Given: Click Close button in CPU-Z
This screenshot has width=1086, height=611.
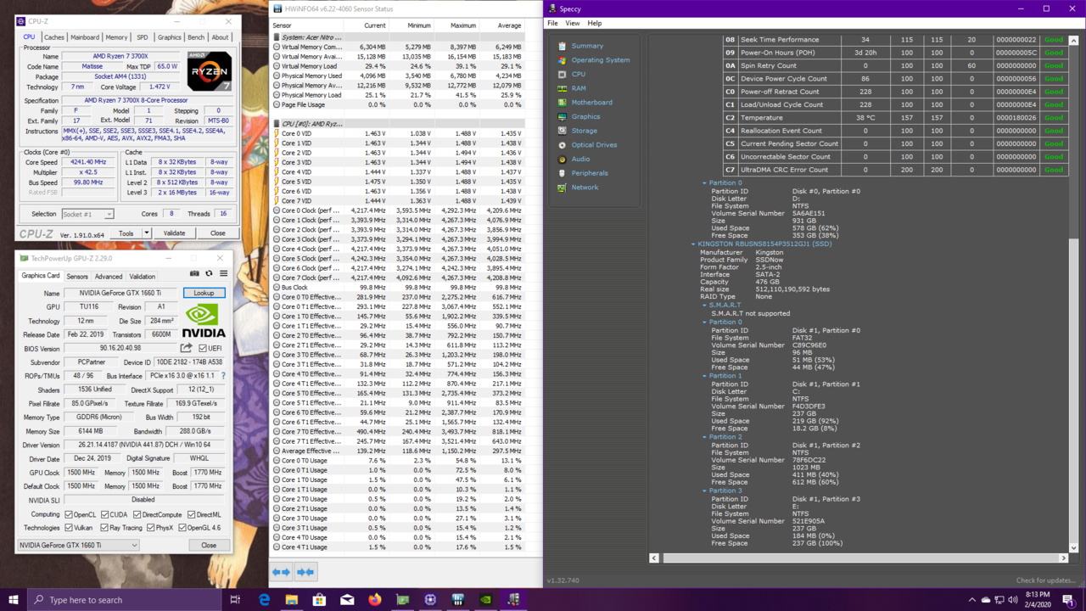Looking at the screenshot, I should 218,233.
